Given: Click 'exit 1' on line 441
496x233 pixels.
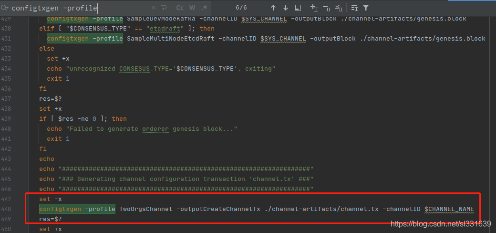Looking at the screenshot, I should pos(58,139).
